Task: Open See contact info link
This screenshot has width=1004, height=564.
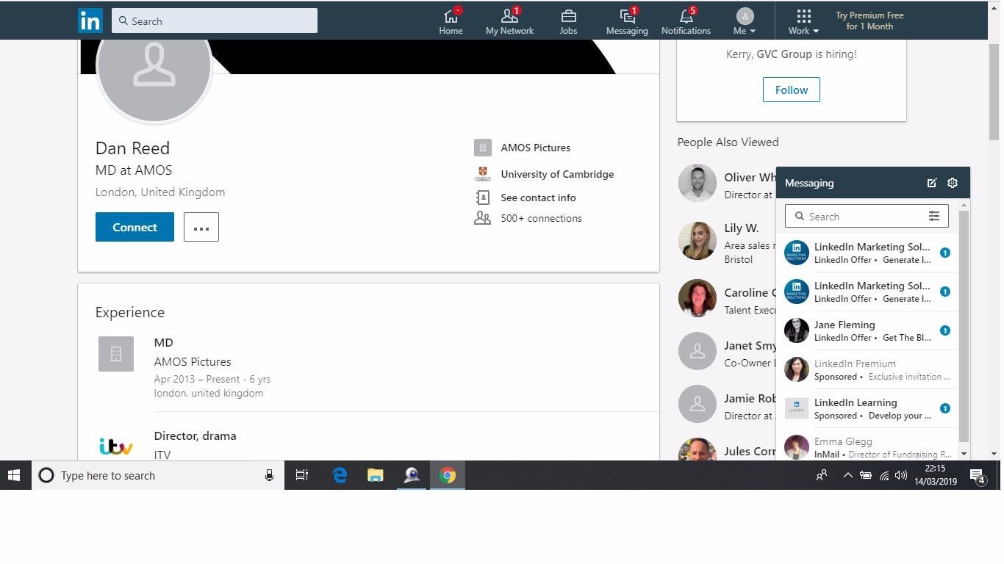Action: [538, 198]
